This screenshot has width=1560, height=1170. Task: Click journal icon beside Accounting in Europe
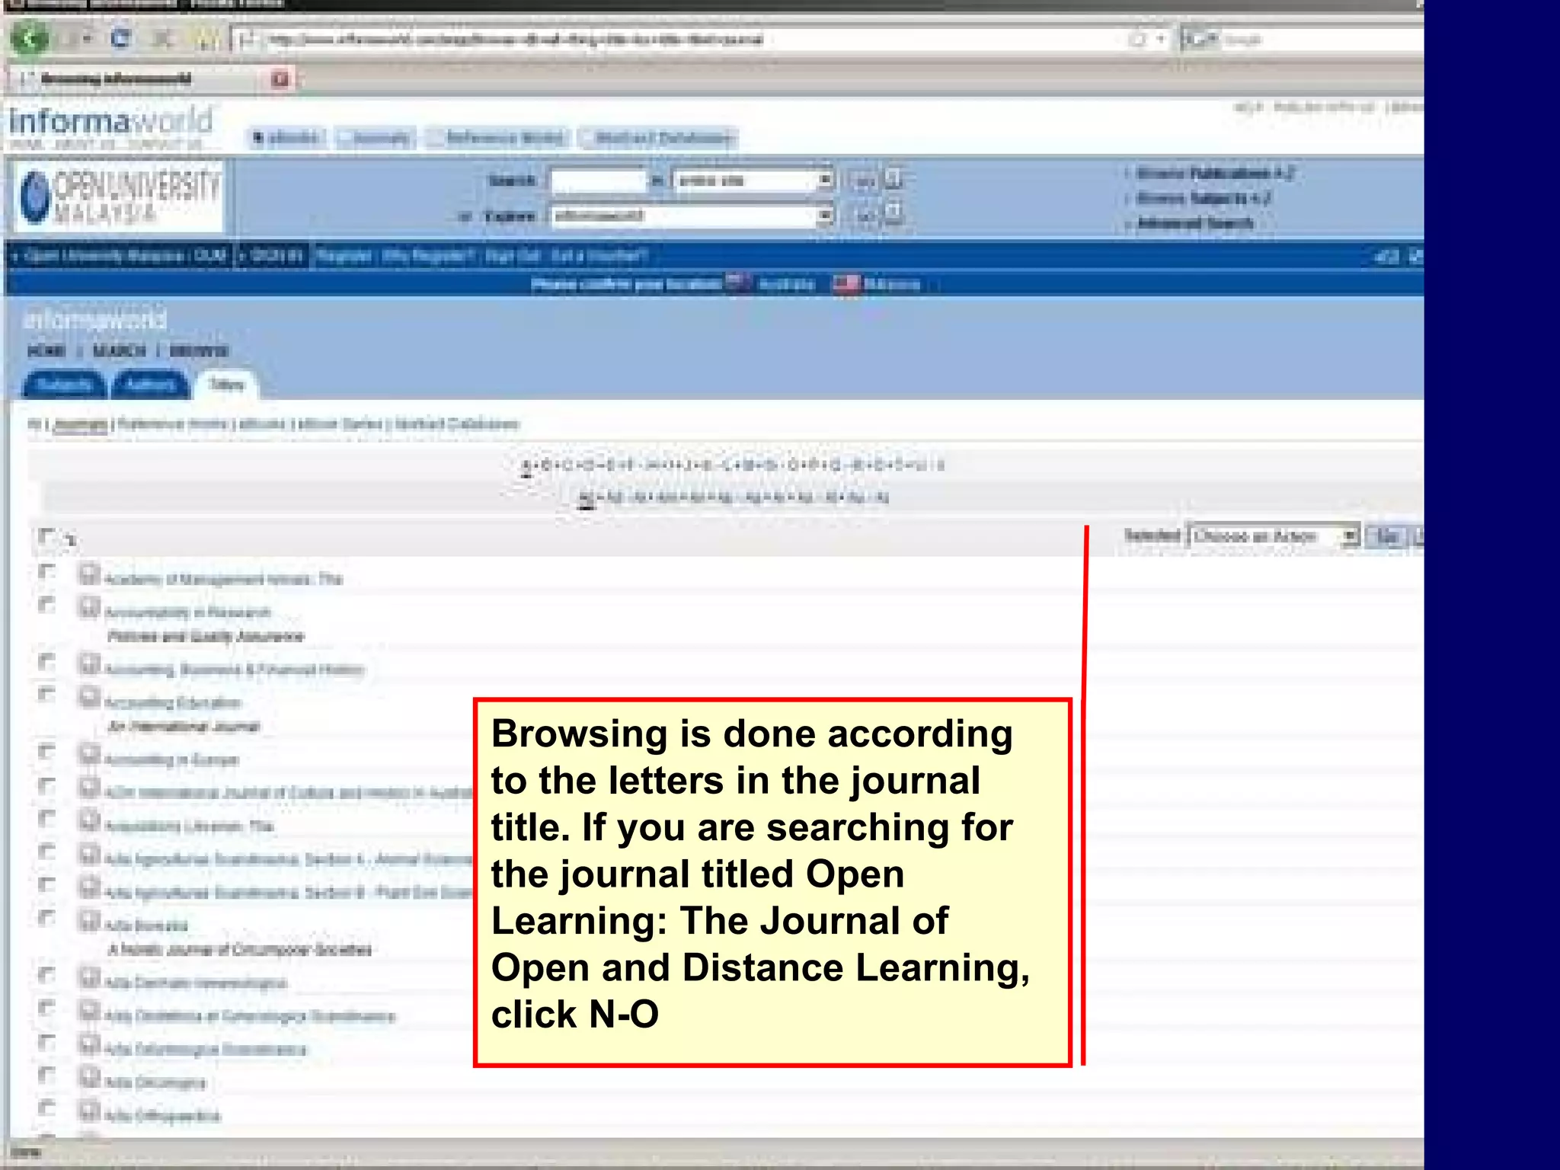90,754
